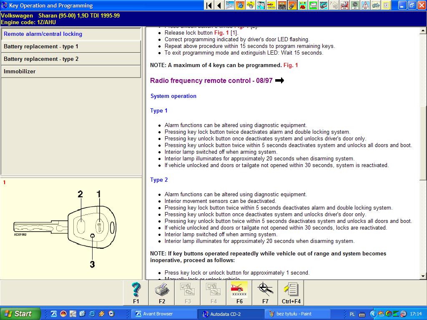Click the Engine code: 1Z/AHU text
Viewport: 427px width, 320px height.
click(x=28, y=22)
